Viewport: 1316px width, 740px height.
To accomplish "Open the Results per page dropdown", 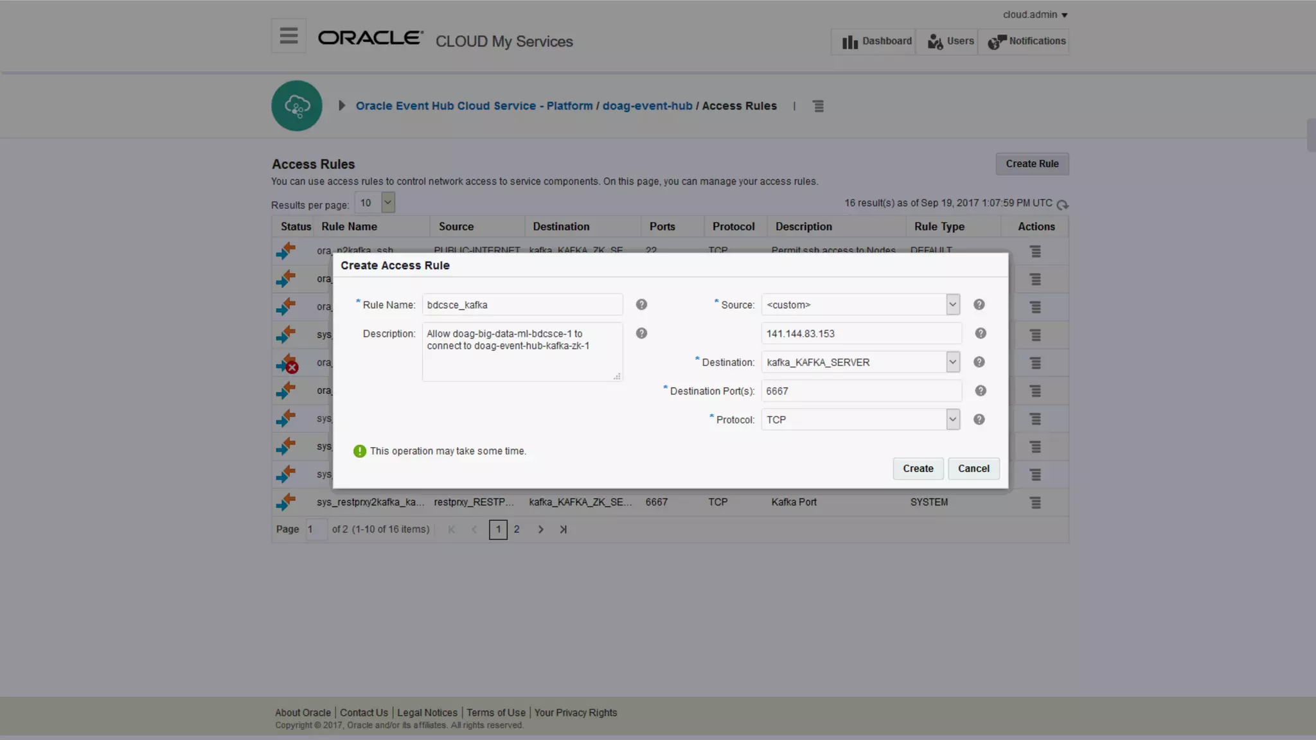I will tap(388, 202).
